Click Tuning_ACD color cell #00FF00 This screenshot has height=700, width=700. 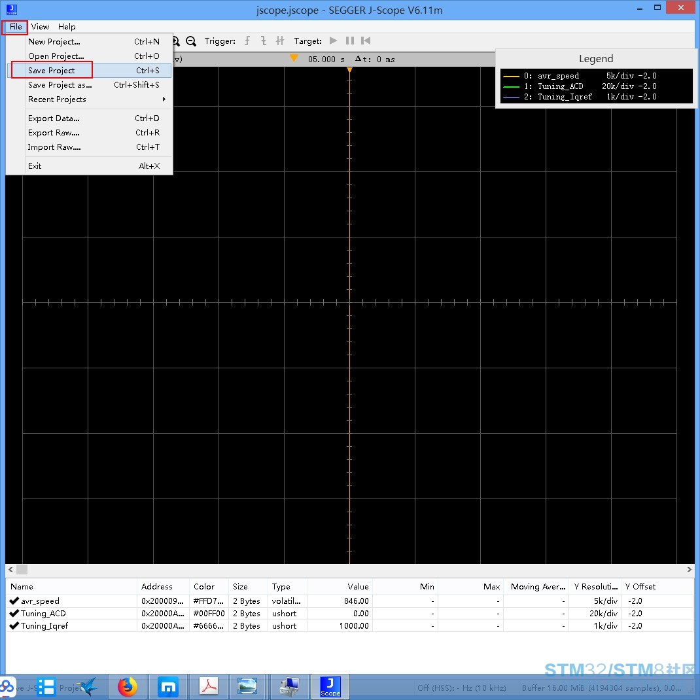(209, 614)
